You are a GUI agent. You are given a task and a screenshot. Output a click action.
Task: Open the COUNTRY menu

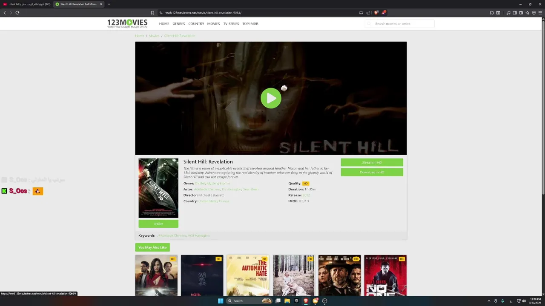click(196, 24)
